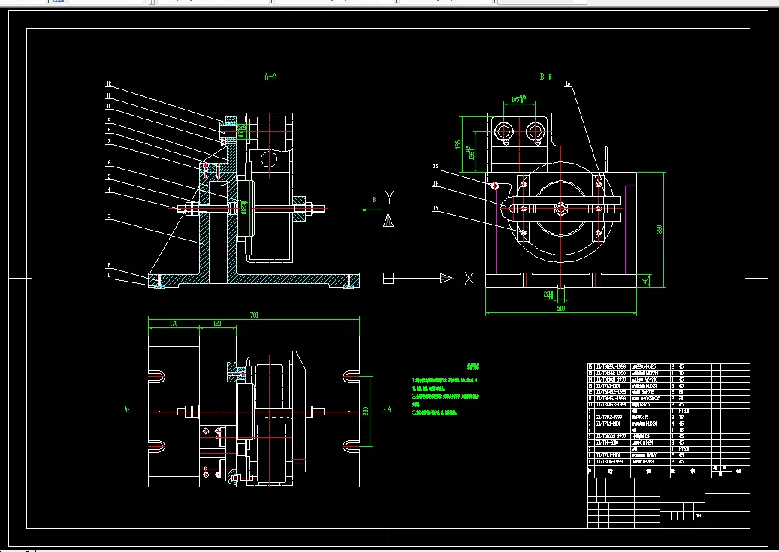Select balloon number 5 in section view
The width and height of the screenshot is (779, 552).
(x=109, y=176)
